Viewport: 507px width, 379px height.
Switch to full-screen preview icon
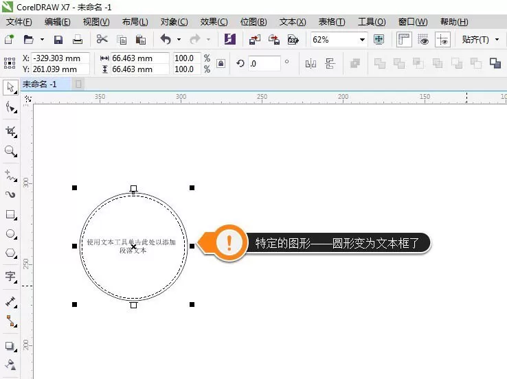click(x=379, y=39)
